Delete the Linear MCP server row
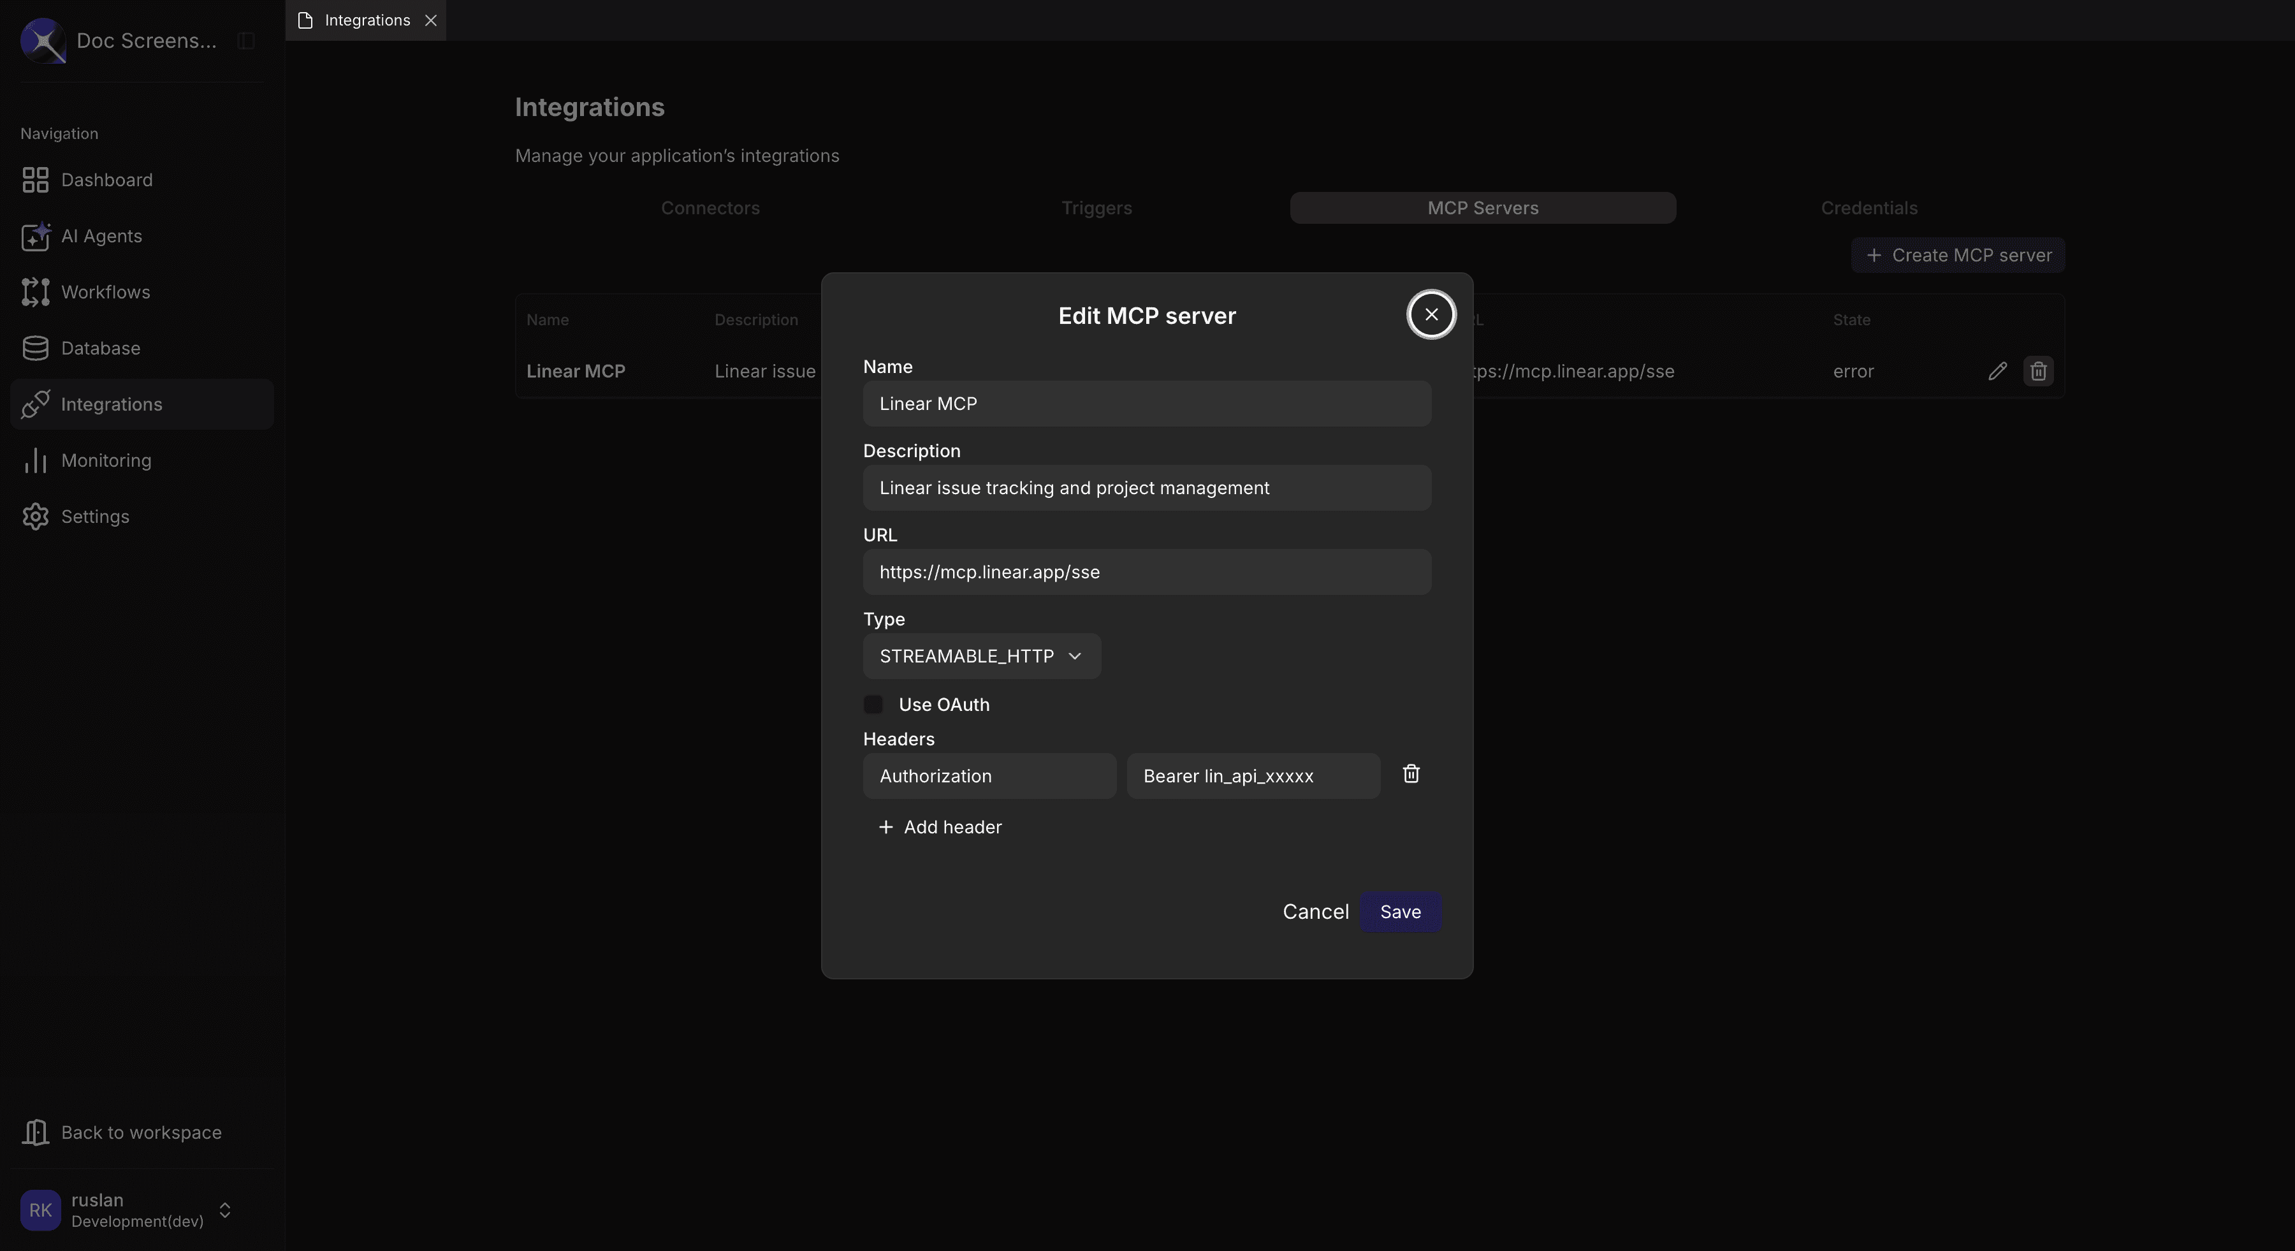 pos(2039,370)
